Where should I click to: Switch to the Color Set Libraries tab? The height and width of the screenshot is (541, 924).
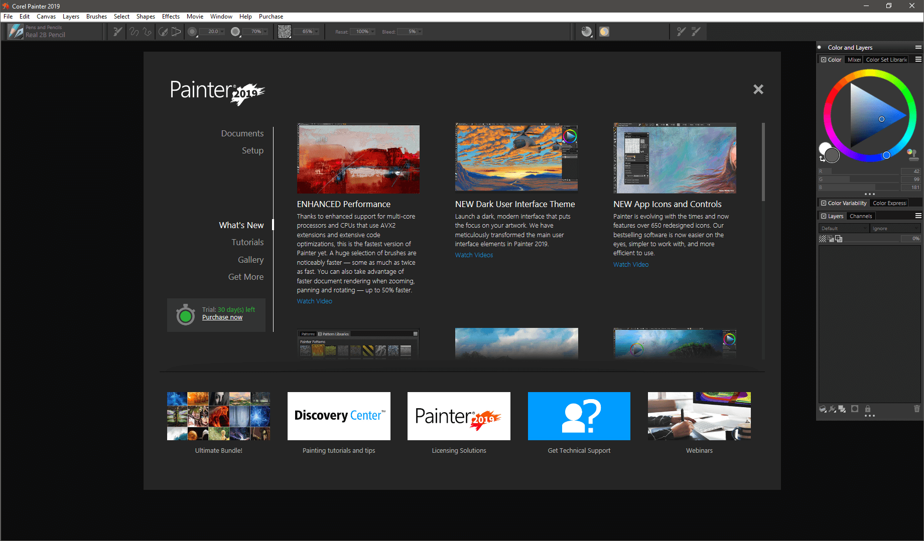[x=886, y=60]
